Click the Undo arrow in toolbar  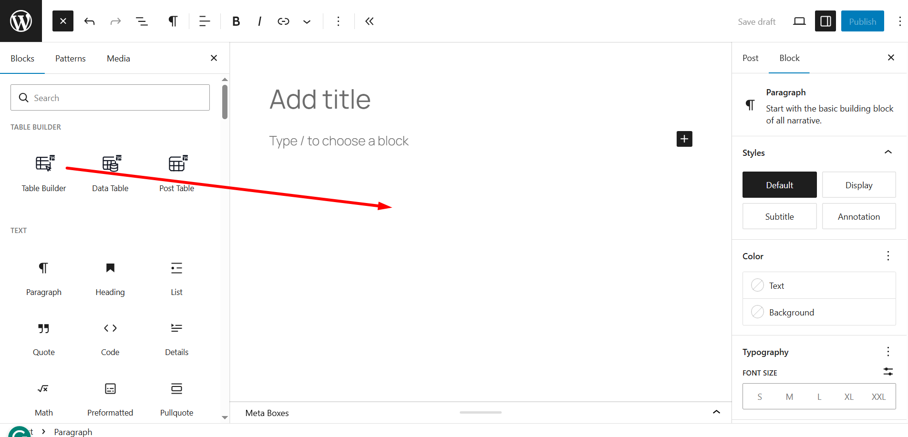[89, 21]
